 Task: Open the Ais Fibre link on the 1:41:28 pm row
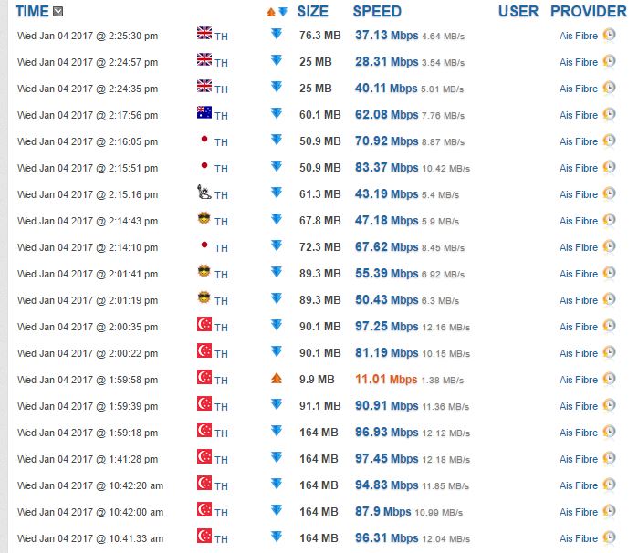click(x=579, y=459)
